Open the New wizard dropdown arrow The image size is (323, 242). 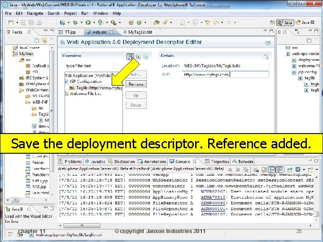click(x=17, y=23)
